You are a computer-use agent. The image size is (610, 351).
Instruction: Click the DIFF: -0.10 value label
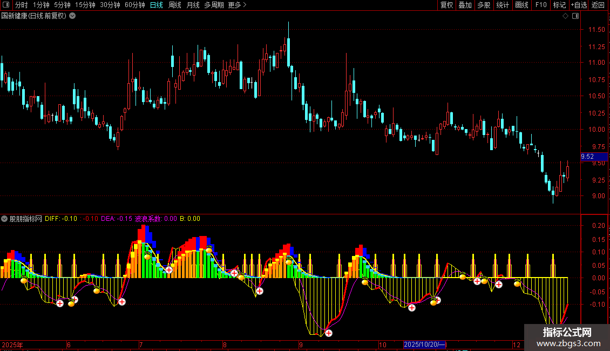tap(61, 219)
